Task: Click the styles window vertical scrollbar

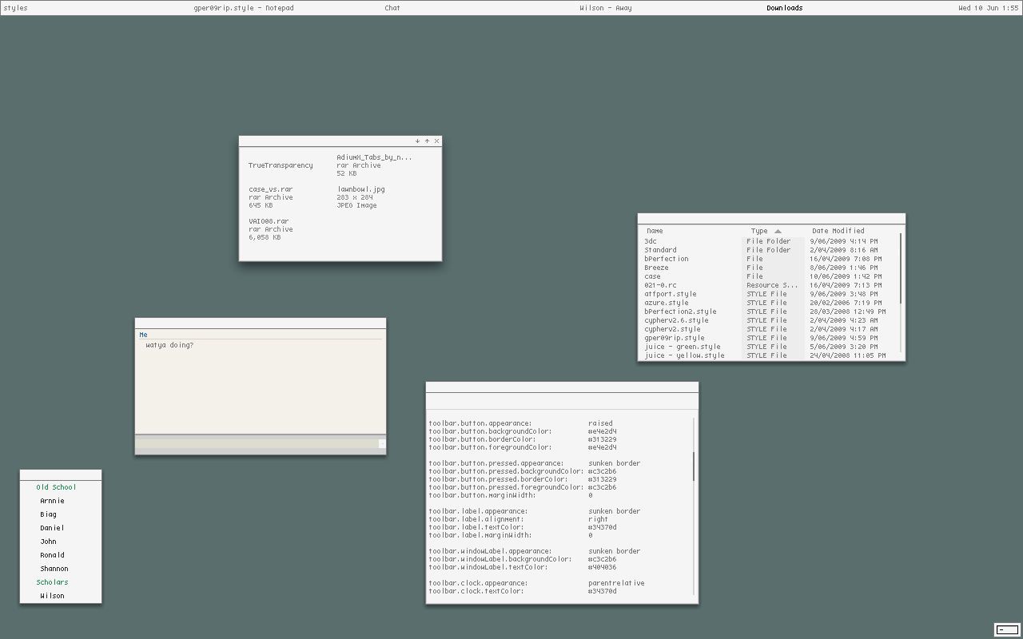Action: [x=902, y=292]
